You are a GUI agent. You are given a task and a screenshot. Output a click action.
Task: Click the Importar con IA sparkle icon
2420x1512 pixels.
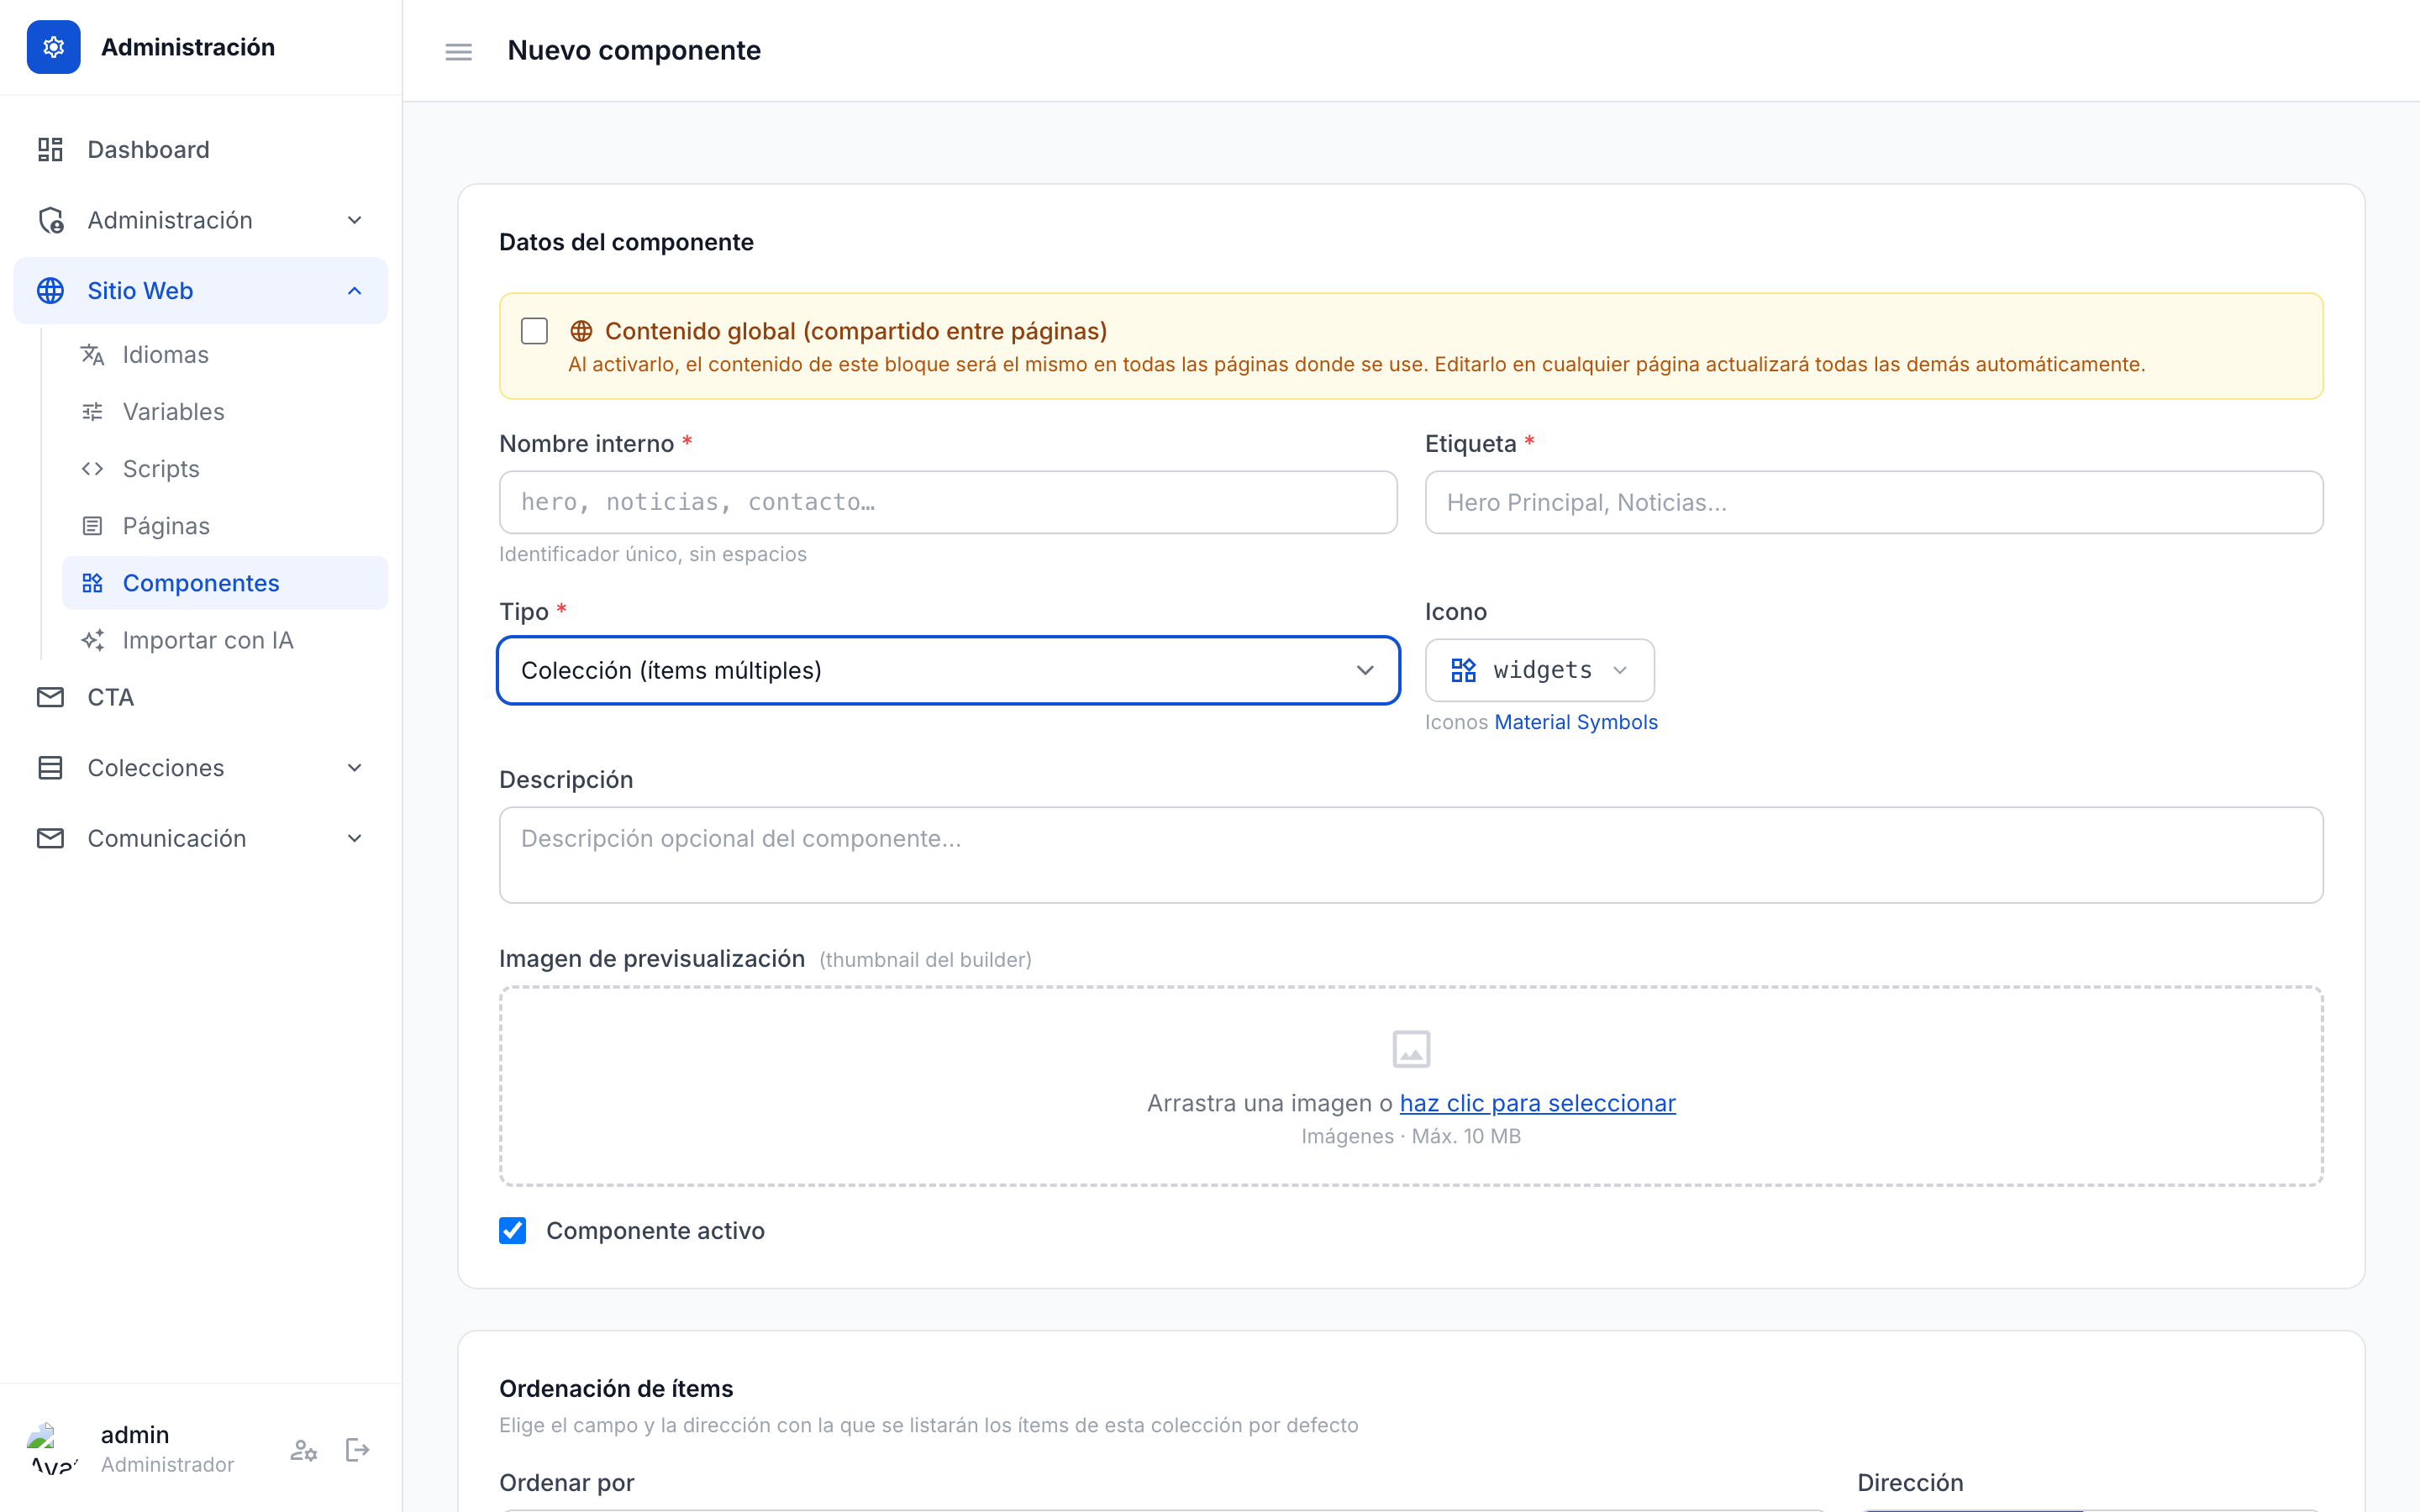[x=93, y=640]
